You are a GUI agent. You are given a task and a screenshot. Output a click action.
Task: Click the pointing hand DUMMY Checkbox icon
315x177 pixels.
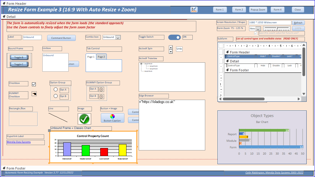[34, 94]
